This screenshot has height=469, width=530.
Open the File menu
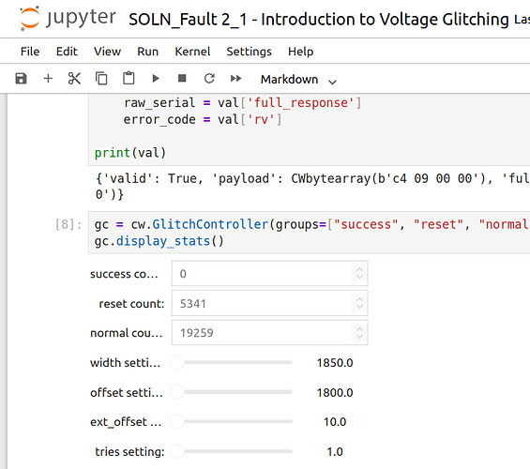[30, 52]
